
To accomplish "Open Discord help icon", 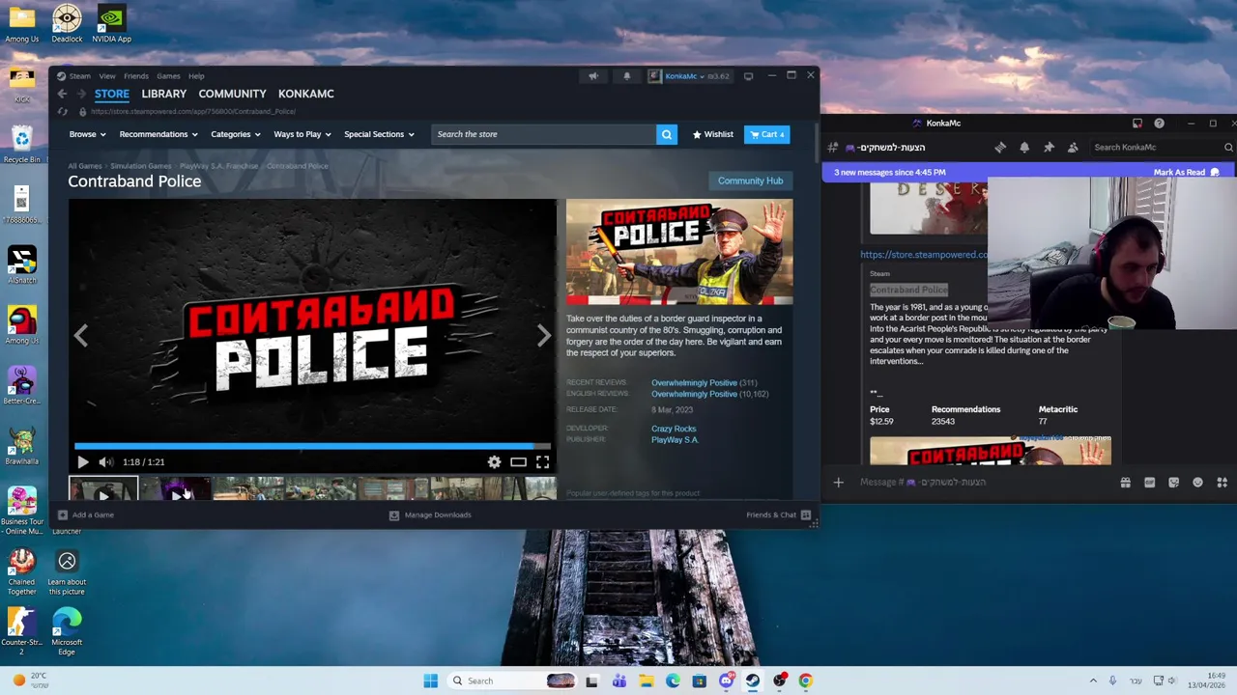I will click(x=1160, y=124).
